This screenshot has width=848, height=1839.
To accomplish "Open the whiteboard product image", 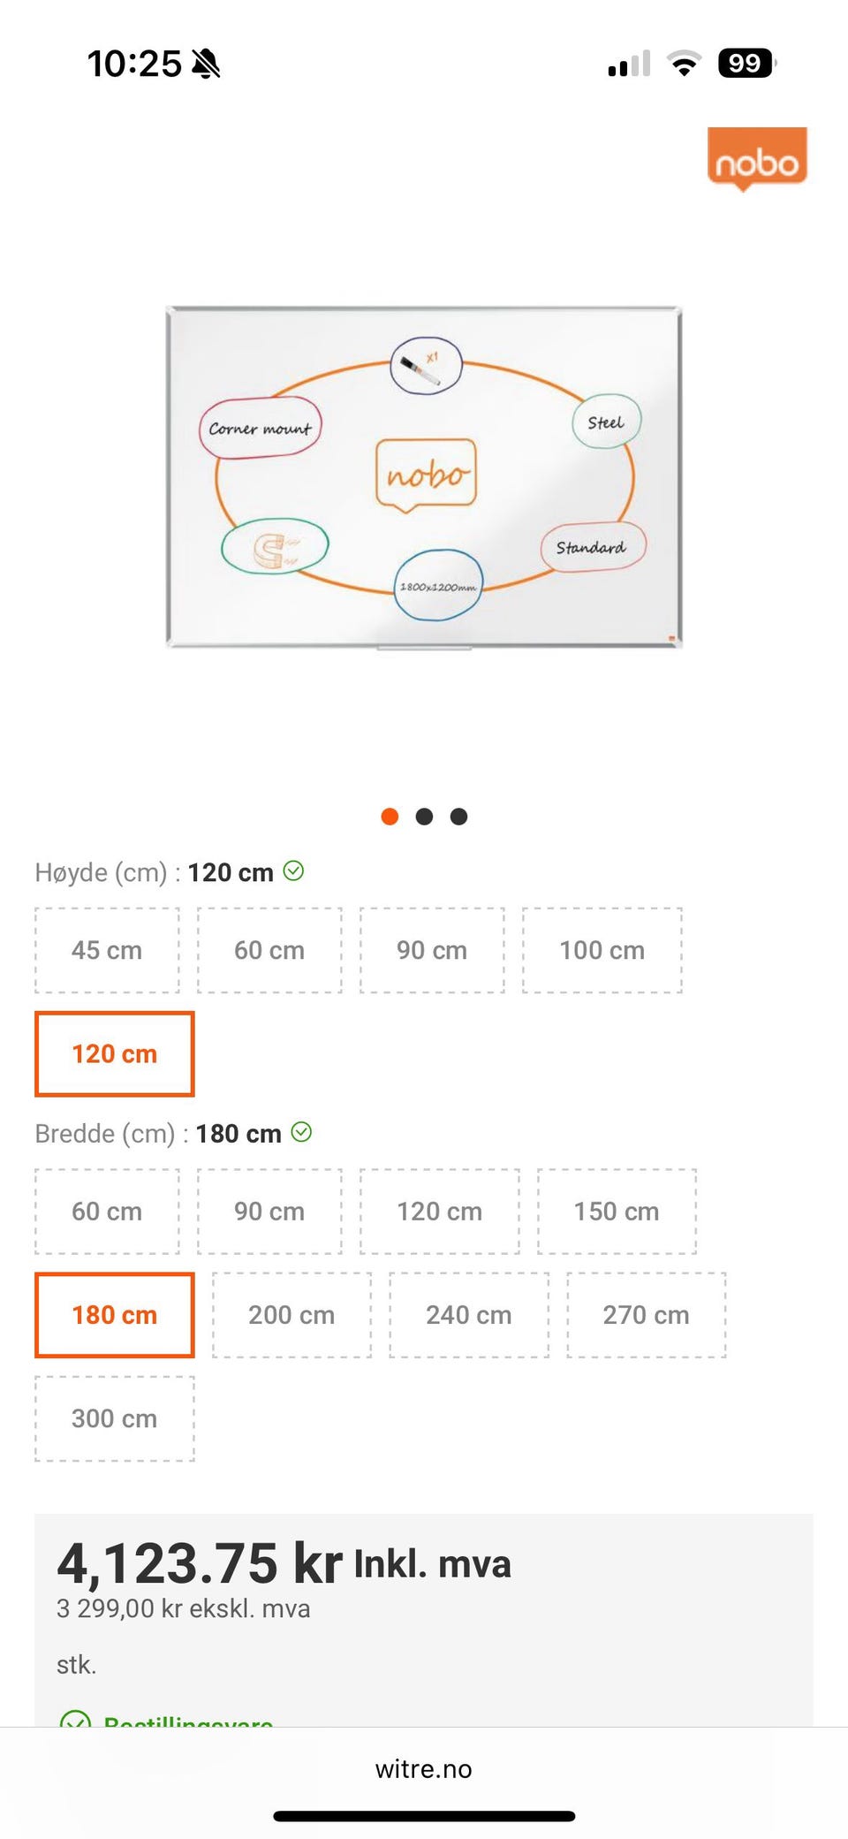I will click(x=424, y=477).
